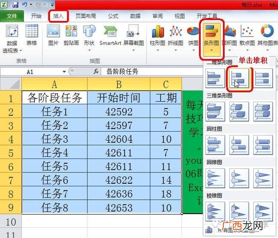Select the stacked horizontal cone chart
The image size is (278, 238).
click(239, 178)
